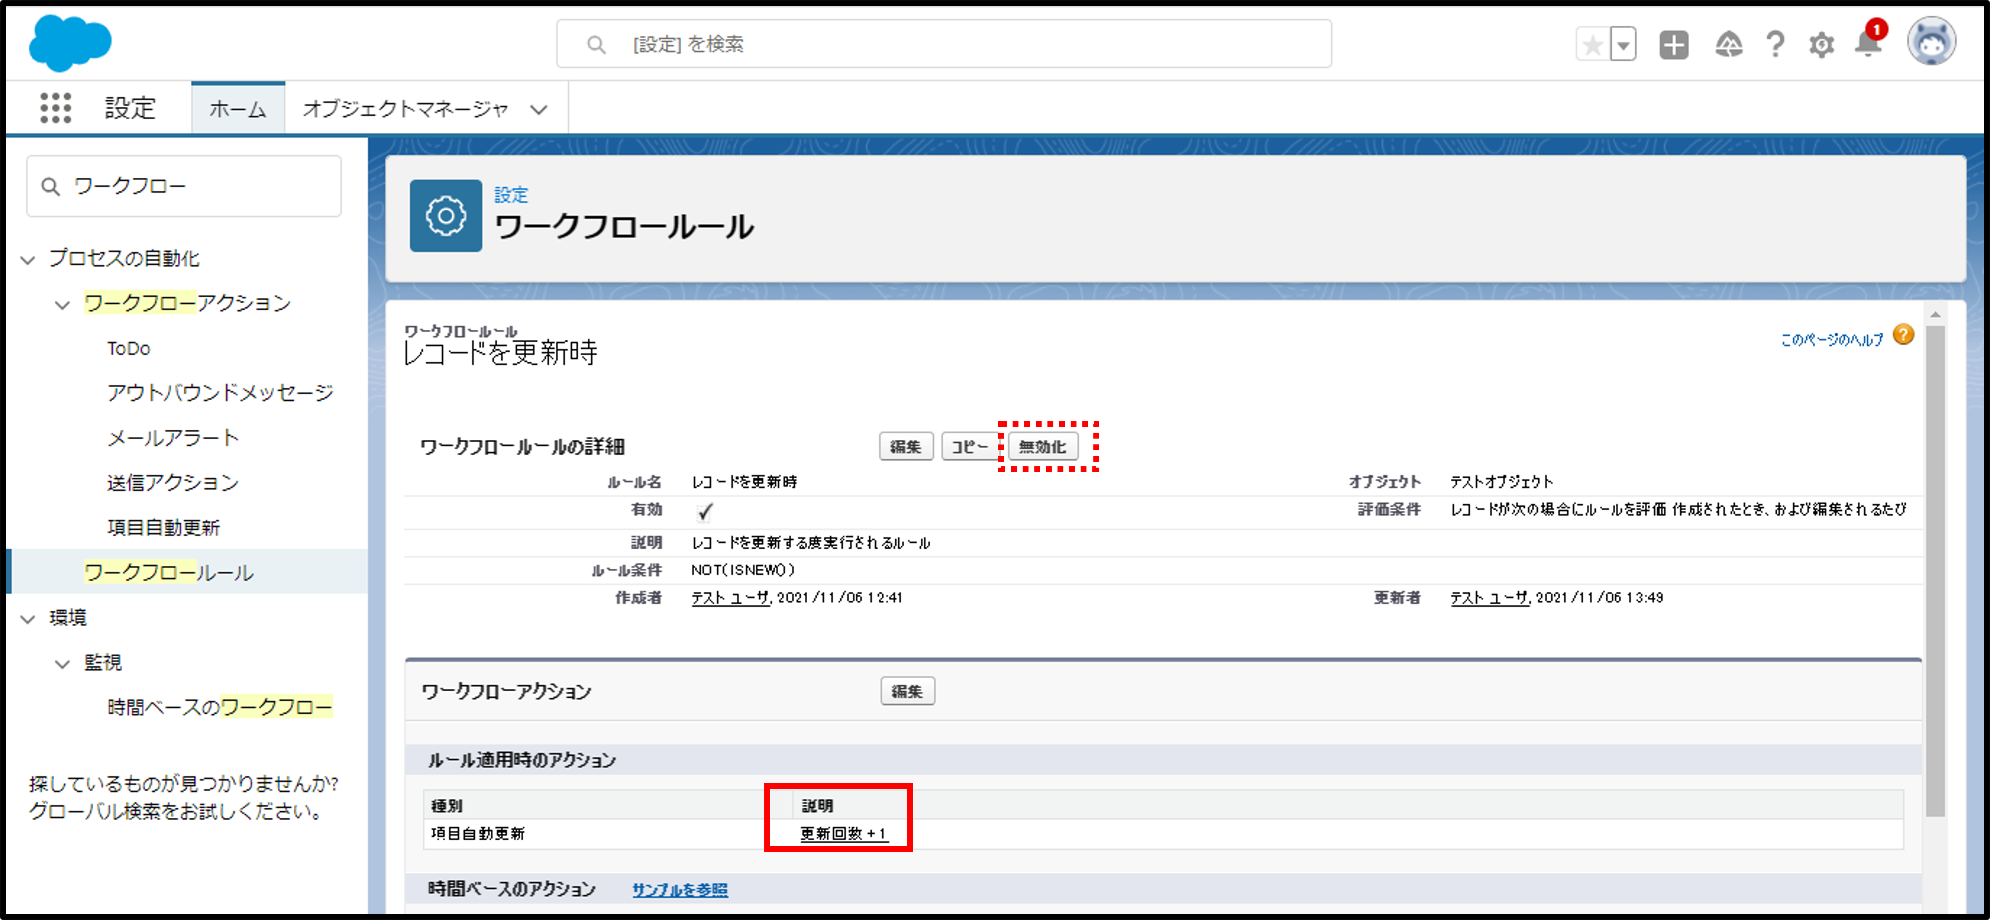Open the オブジェクトマネージャ tab dropdown chevron

(538, 110)
